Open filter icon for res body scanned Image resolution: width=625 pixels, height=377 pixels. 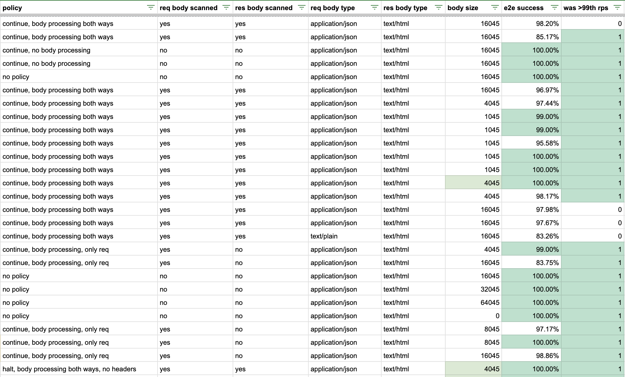click(302, 8)
